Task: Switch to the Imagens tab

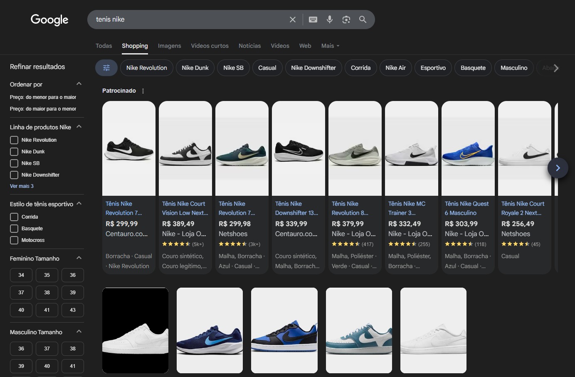Action: tap(169, 46)
